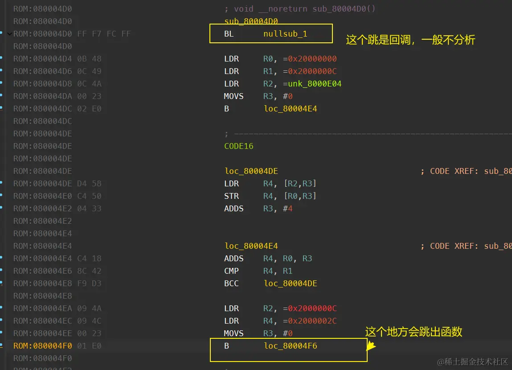Toggle breakpoint dot at ROM:080004D4
The image size is (512, 370).
[x=1, y=58]
